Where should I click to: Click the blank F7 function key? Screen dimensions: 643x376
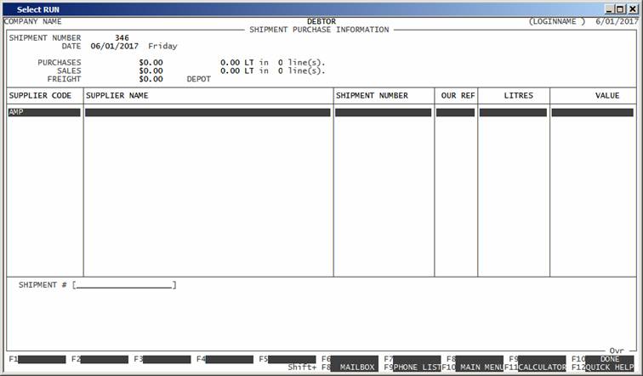click(x=417, y=359)
